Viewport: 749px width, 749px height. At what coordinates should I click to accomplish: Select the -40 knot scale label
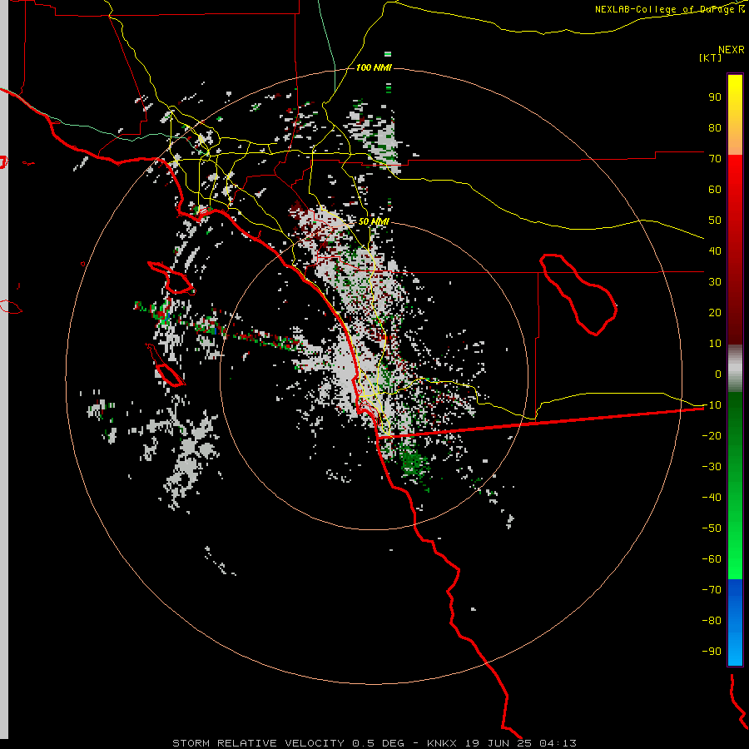pos(712,498)
